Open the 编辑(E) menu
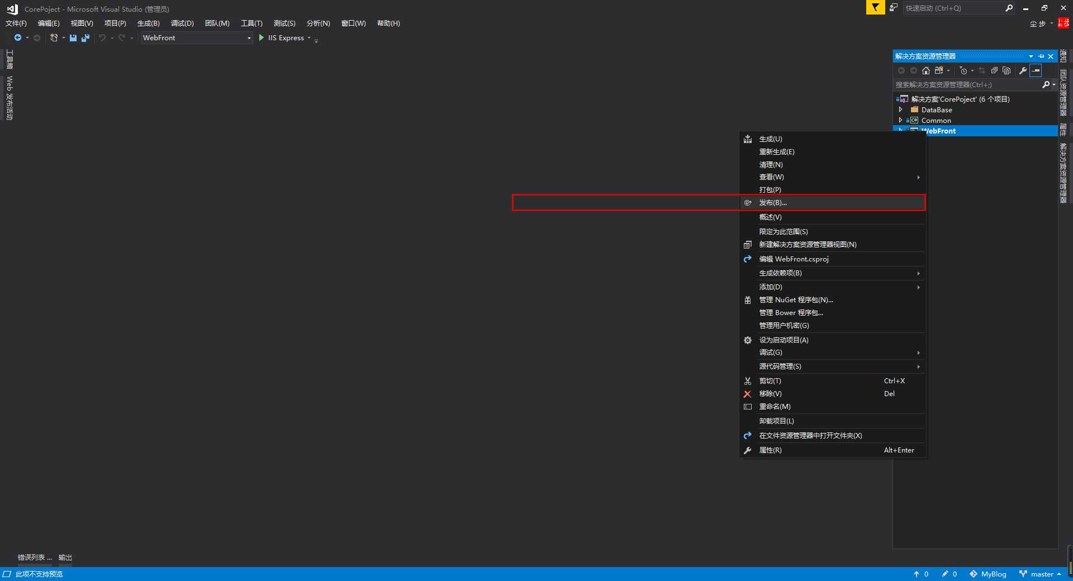 click(x=49, y=23)
